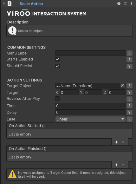Collapse the Scale Action component foldout
This screenshot has height=184, width=136.
click(4, 3)
